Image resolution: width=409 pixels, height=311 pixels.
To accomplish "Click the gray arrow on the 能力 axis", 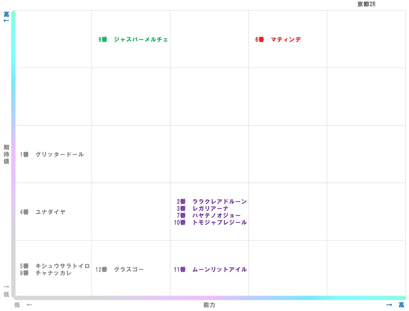I will pyautogui.click(x=29, y=305).
